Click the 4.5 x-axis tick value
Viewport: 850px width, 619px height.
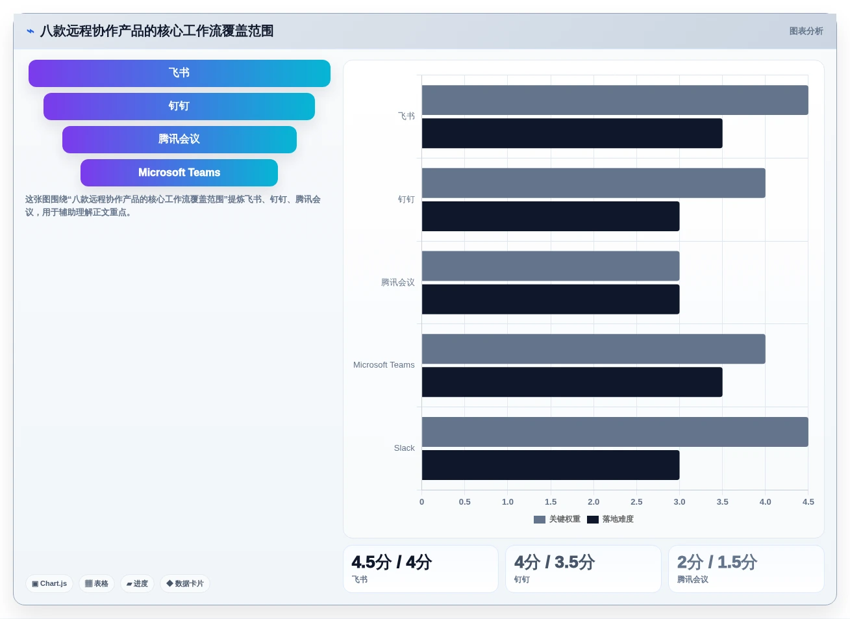(808, 502)
